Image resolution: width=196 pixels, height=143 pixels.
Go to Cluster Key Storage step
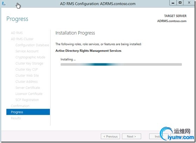pos(29,63)
